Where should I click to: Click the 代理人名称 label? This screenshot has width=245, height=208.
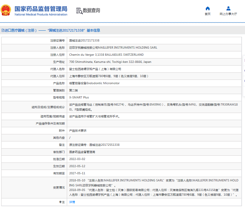point(57,69)
